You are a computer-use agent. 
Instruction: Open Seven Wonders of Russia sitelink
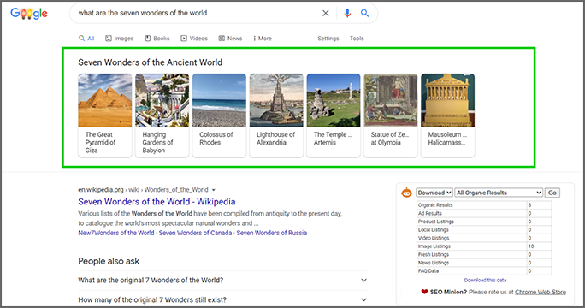[272, 233]
